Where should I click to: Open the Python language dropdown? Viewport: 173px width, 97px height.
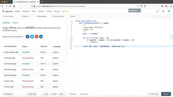tap(74, 16)
